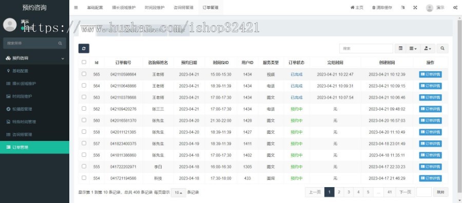The image size is (462, 203).
Task: Switch to the 基础配置 top tab
Action: point(95,8)
